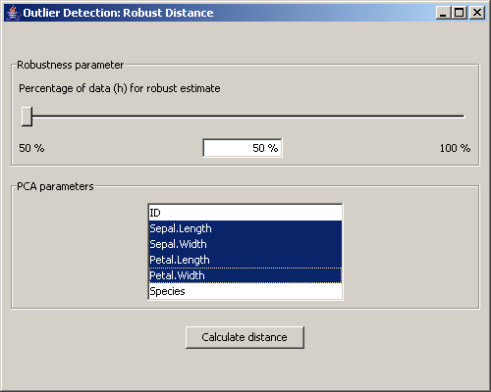Image resolution: width=491 pixels, height=392 pixels.
Task: Click the 100 % maximum label under the slider
Action: coord(455,148)
